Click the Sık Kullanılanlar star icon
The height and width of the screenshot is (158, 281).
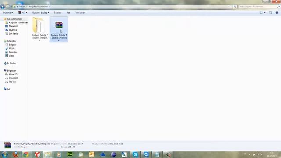(x=5, y=19)
